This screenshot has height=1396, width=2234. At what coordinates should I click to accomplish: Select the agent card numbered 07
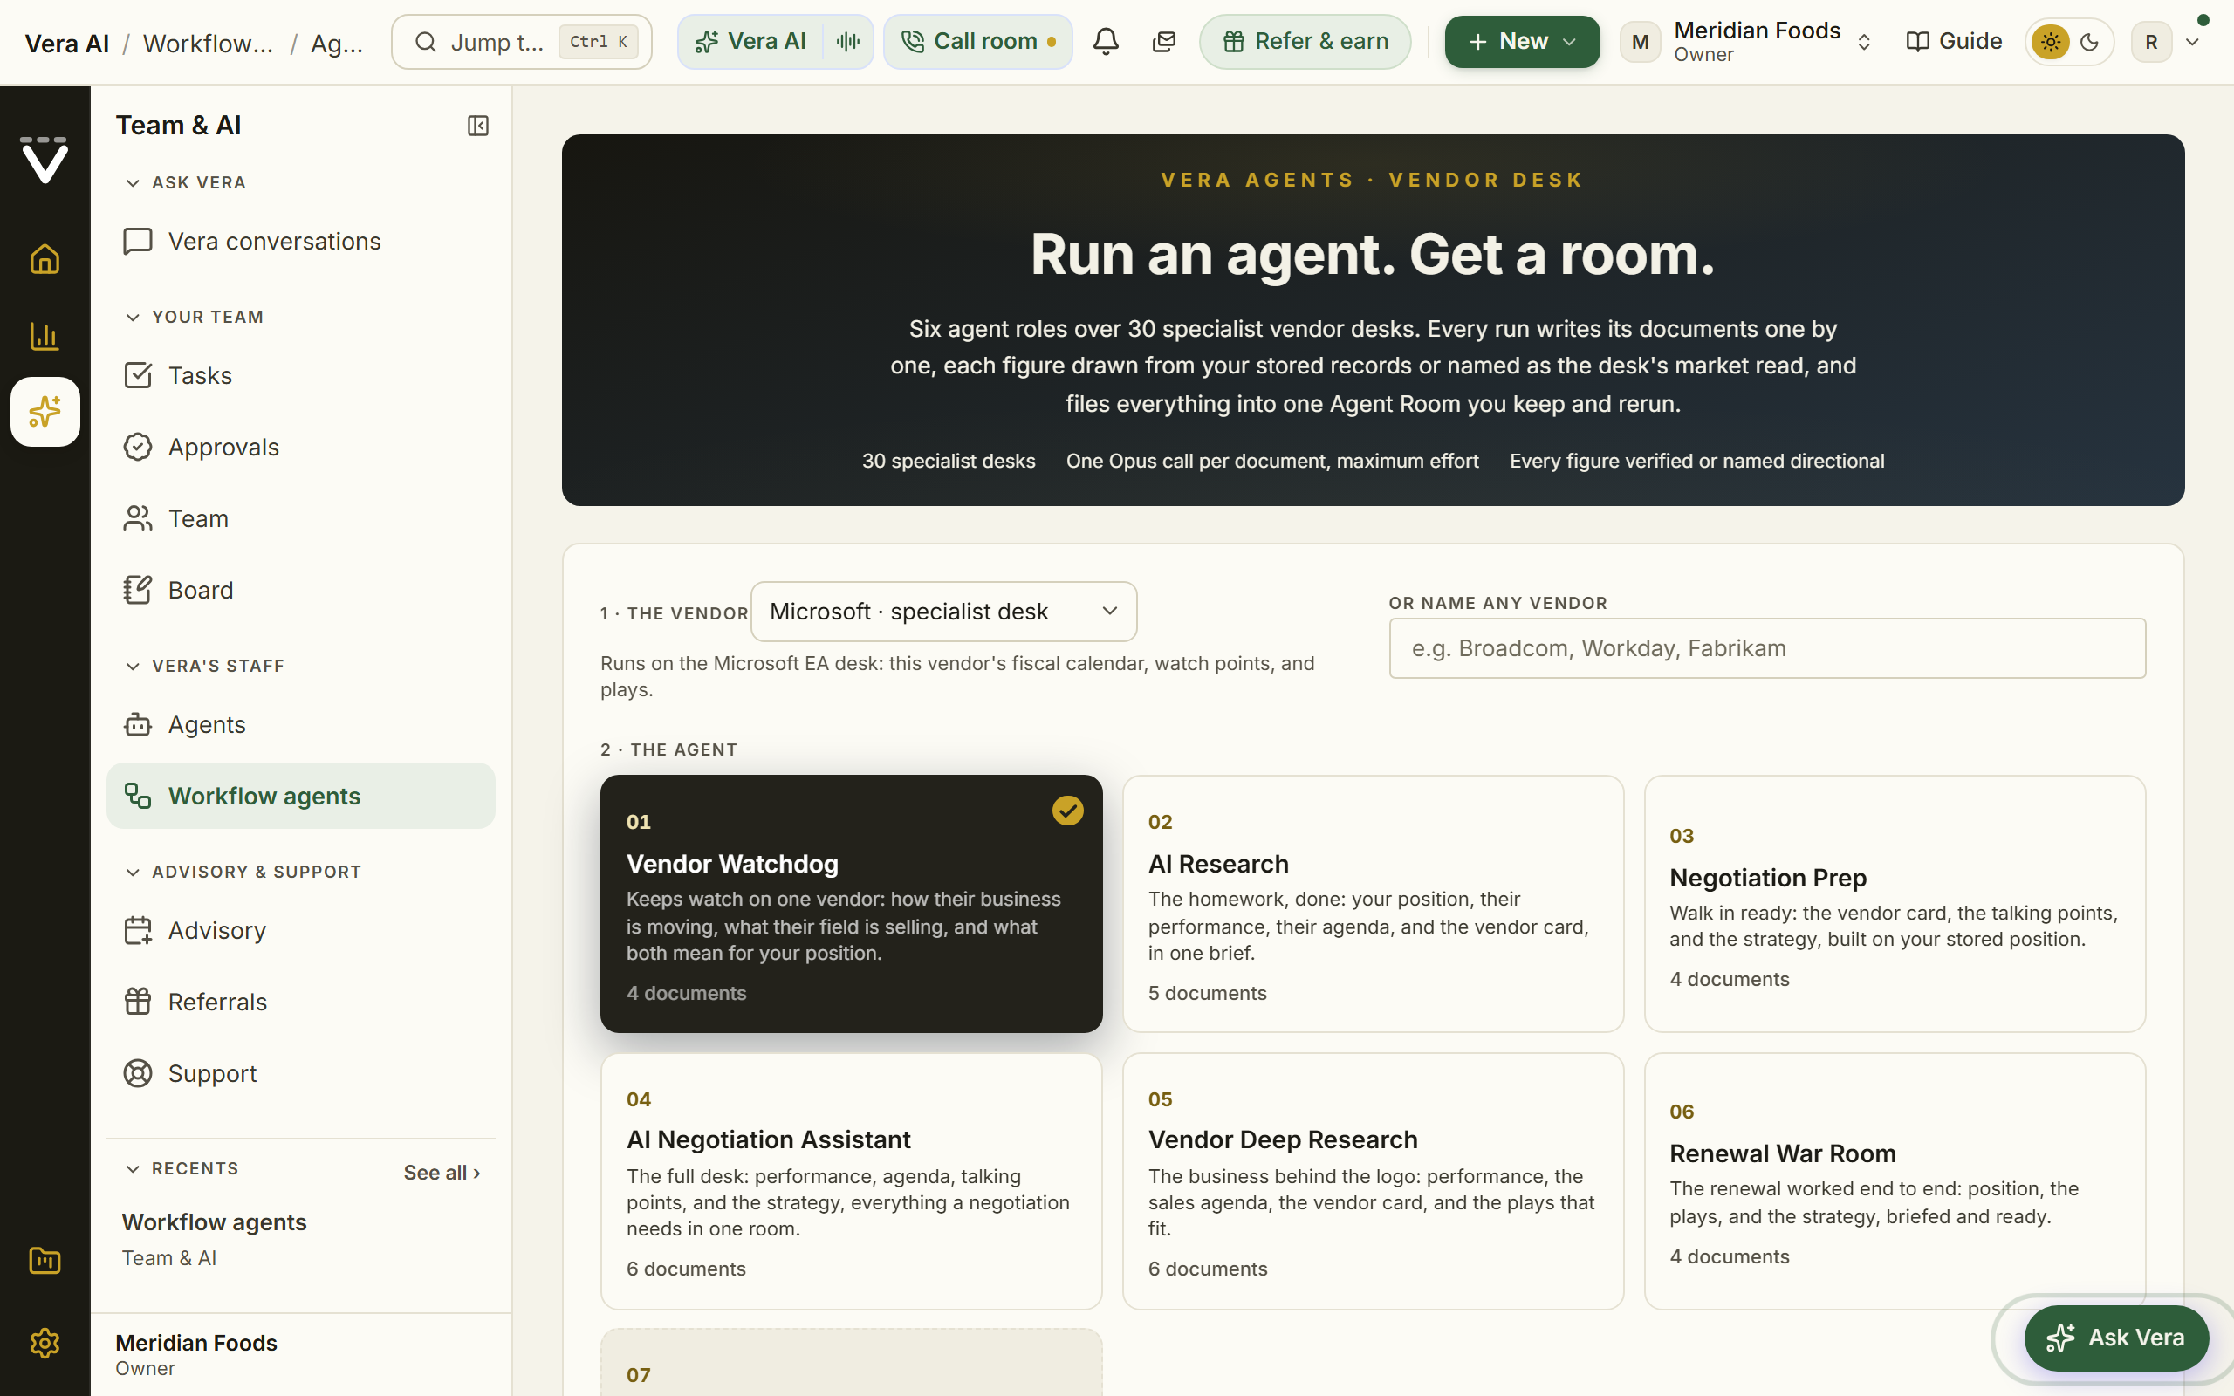point(851,1363)
